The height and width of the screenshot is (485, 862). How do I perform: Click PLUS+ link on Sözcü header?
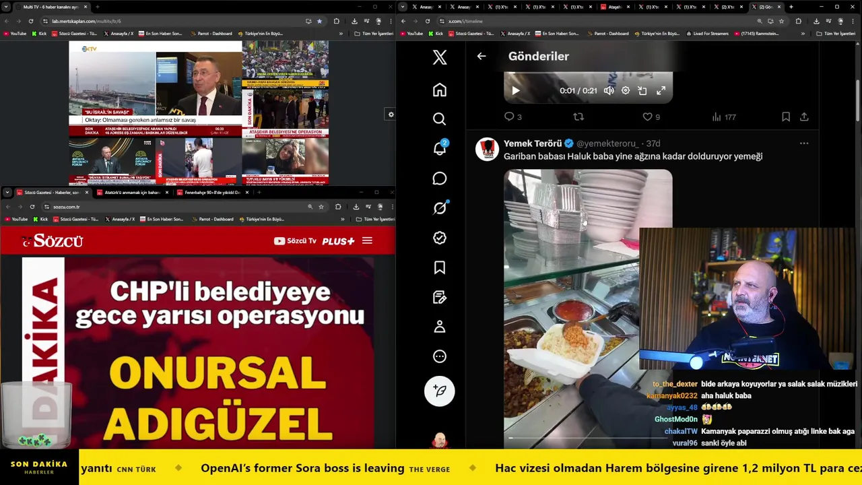(x=338, y=241)
